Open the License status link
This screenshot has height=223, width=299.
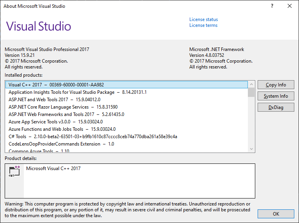[x=203, y=19]
